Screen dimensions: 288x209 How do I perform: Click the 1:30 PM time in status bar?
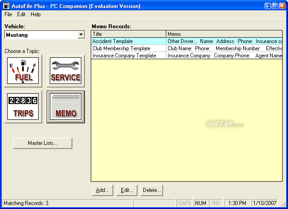coord(237,203)
